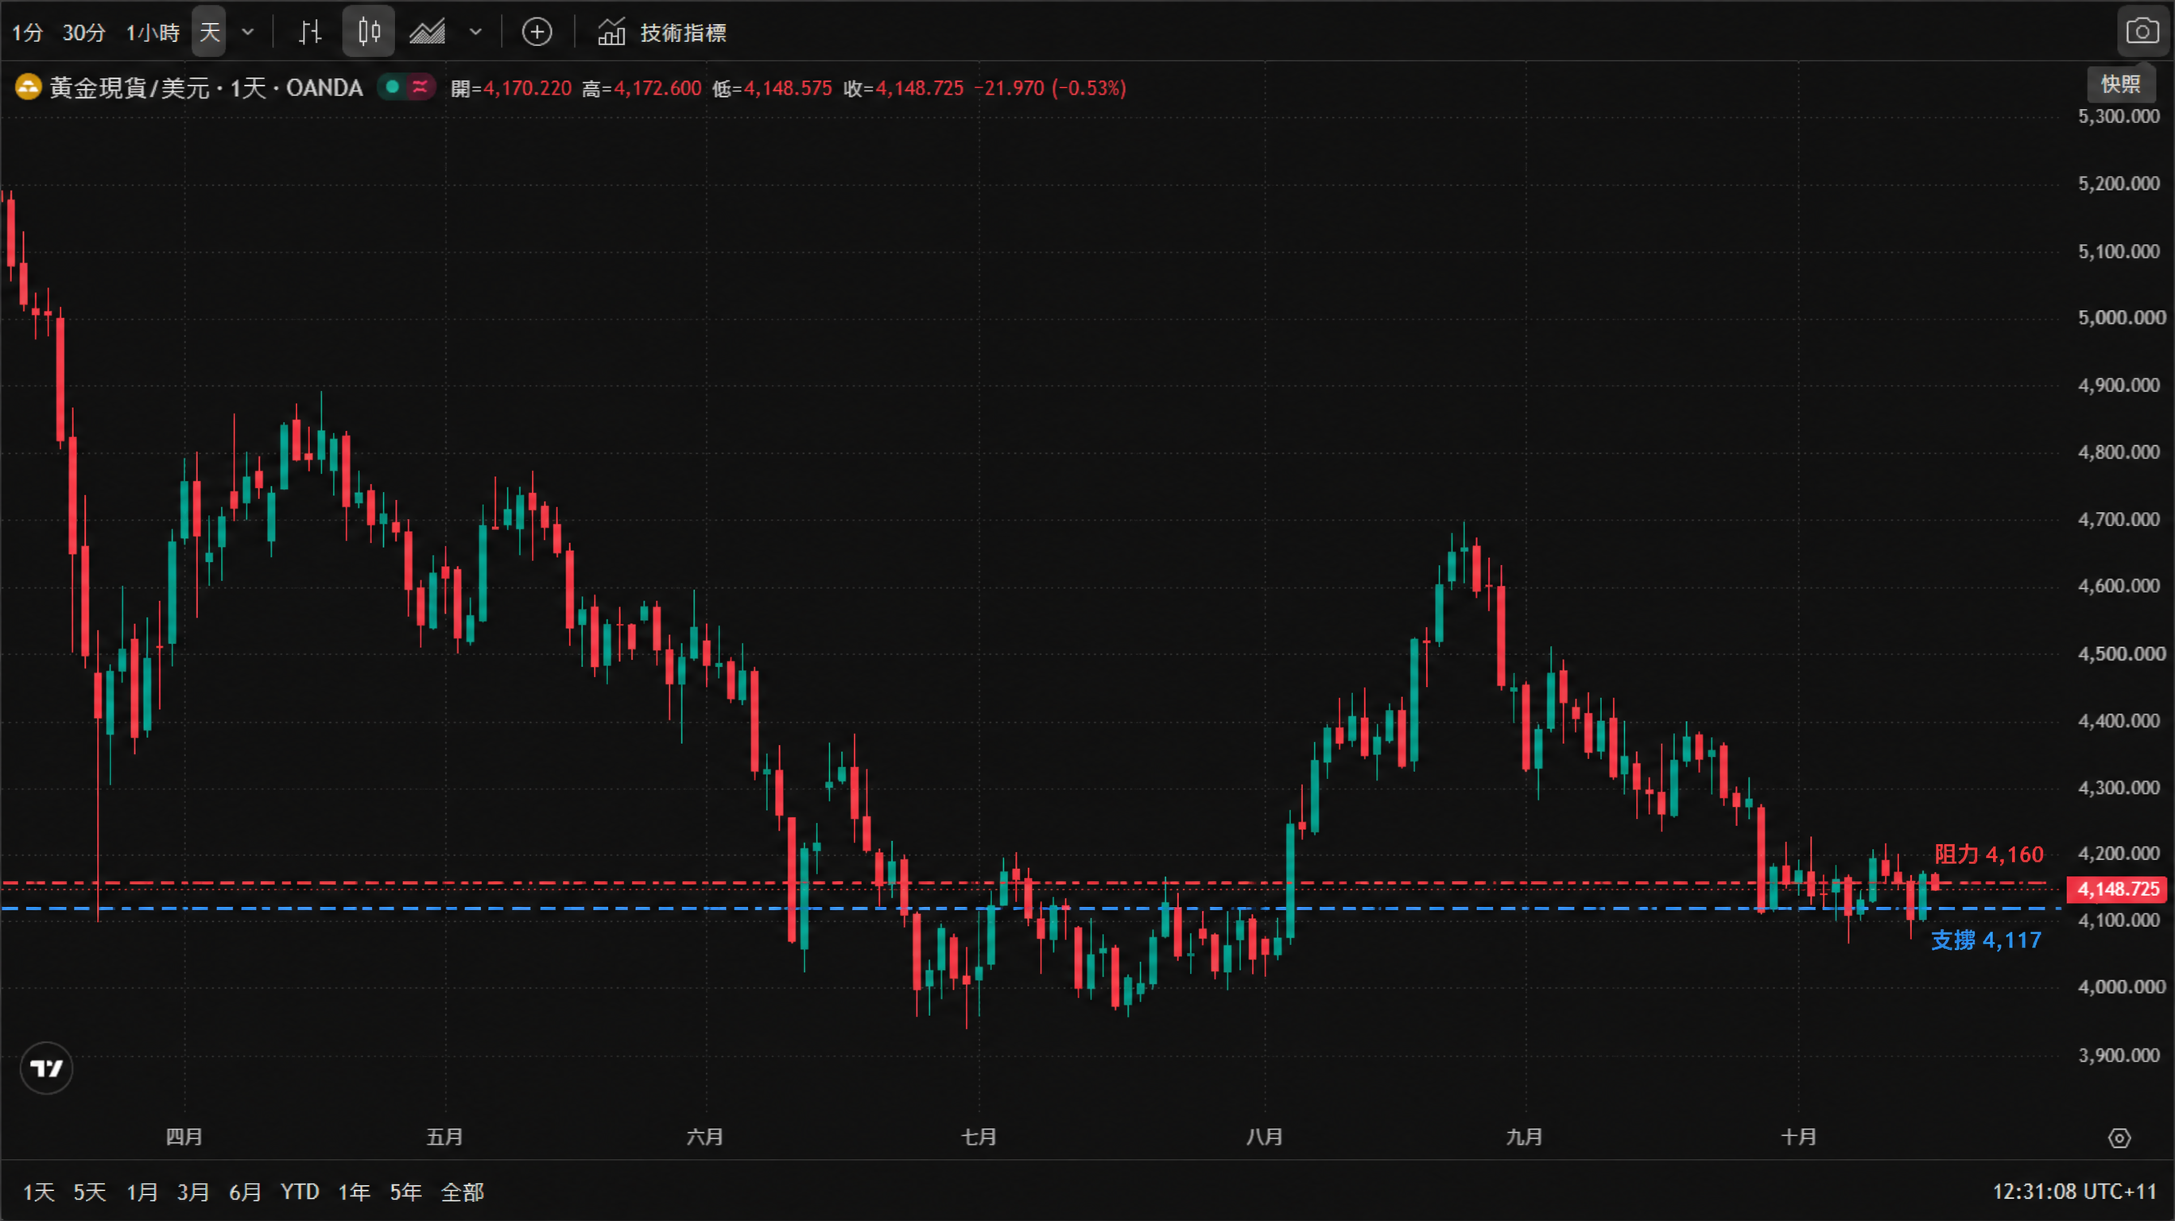Select the 天 daily interval
The height and width of the screenshot is (1221, 2175).
(208, 32)
